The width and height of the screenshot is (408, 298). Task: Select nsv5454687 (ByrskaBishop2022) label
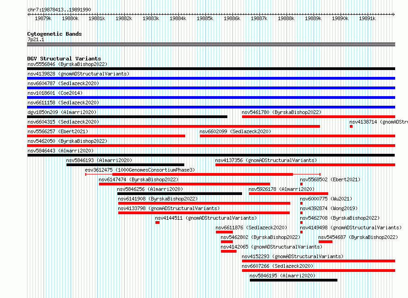pyautogui.click(x=358, y=237)
